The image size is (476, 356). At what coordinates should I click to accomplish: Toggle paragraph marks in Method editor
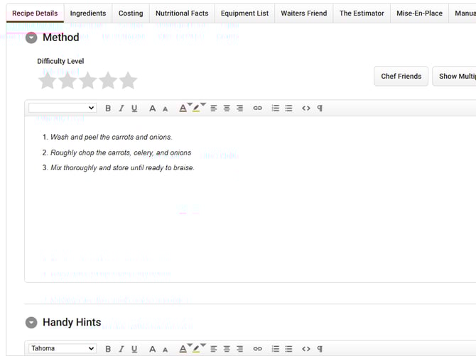pos(320,109)
